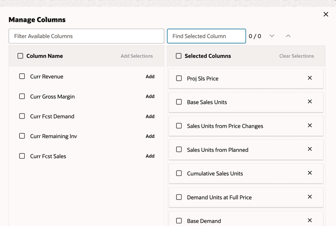336x226 pixels.
Task: Click Sales Units from Price Changes label
Action: [x=225, y=126]
